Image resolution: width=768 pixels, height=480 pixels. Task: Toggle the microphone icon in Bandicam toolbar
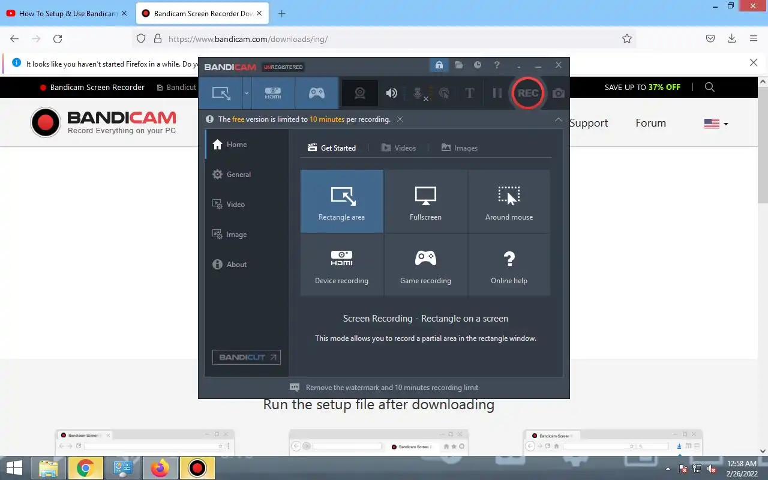pos(419,93)
